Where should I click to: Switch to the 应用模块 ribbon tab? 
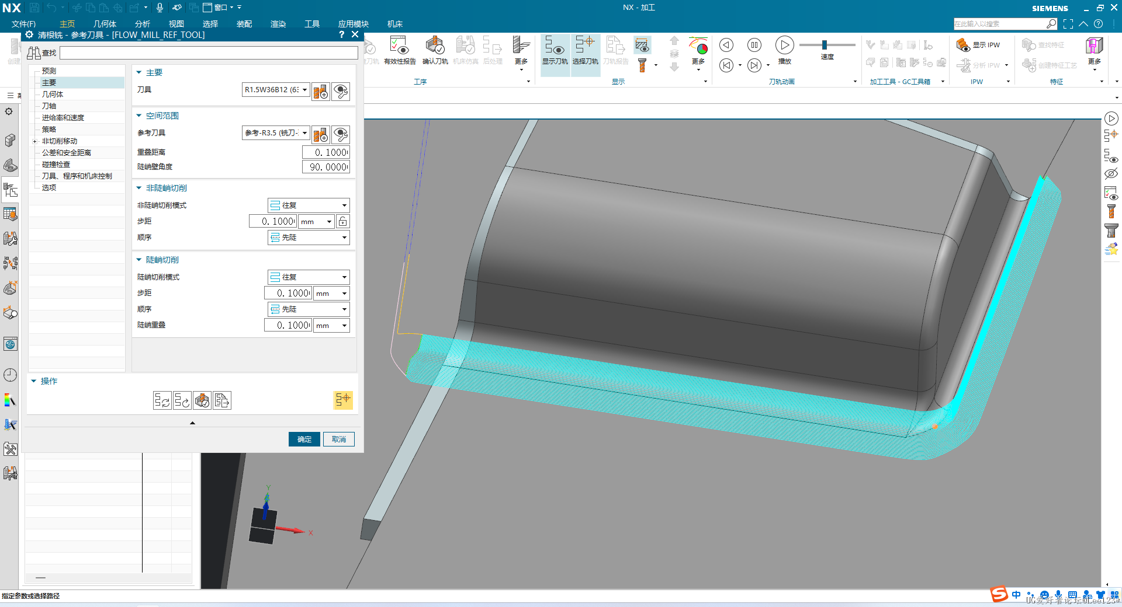(x=353, y=24)
